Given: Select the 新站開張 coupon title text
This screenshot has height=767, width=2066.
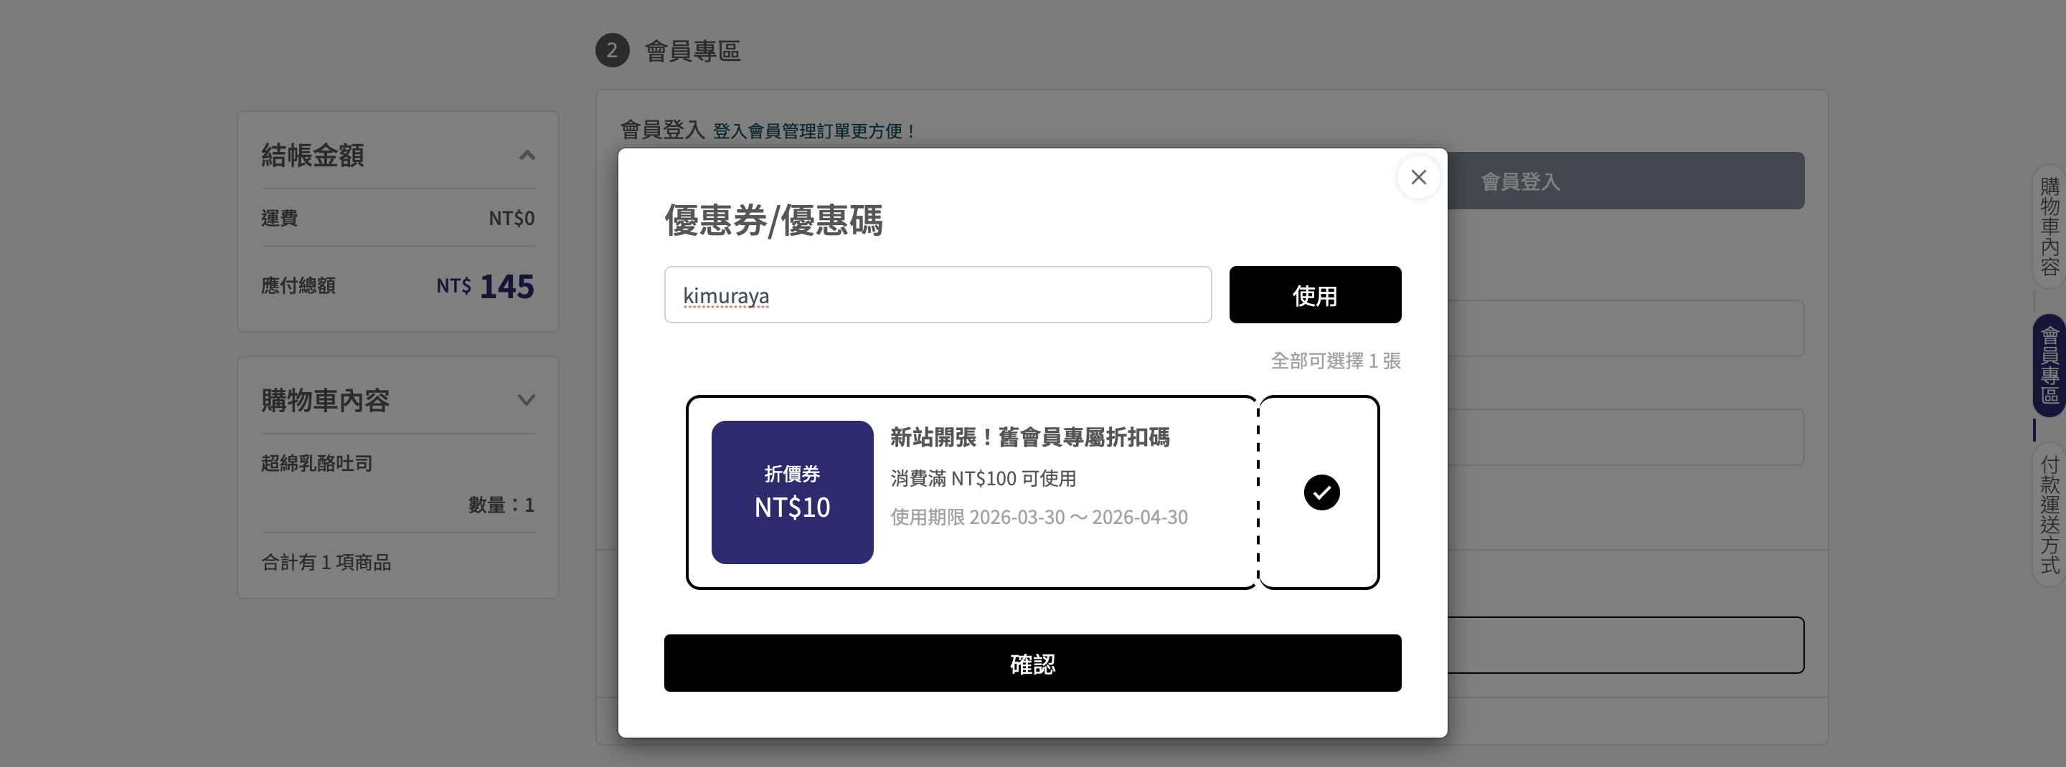Looking at the screenshot, I should point(1029,437).
